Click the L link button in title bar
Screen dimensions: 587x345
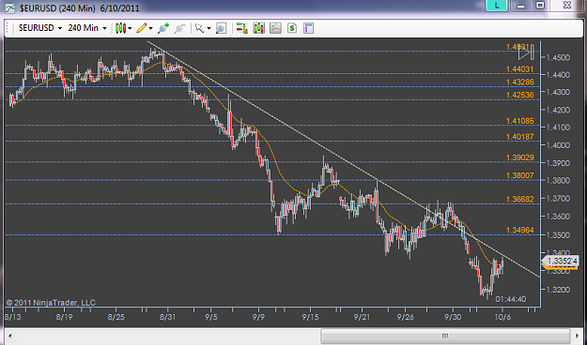[497, 6]
